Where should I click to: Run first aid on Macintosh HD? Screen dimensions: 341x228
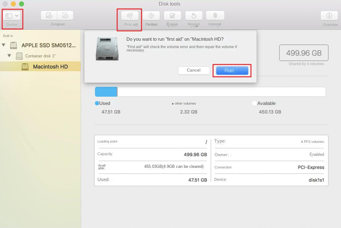[232, 70]
